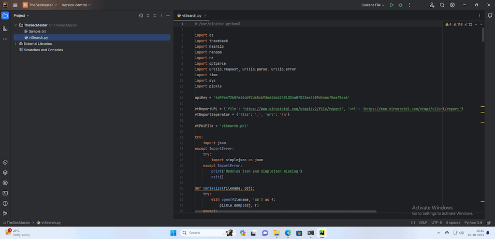Open TheSecMaster project dropdown
The height and width of the screenshot is (239, 495).
[40, 5]
